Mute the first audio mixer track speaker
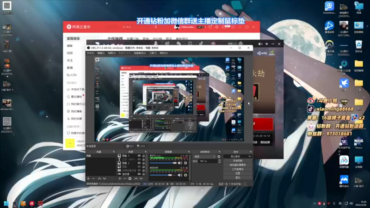The width and height of the screenshot is (370, 208). pyautogui.click(x=180, y=163)
